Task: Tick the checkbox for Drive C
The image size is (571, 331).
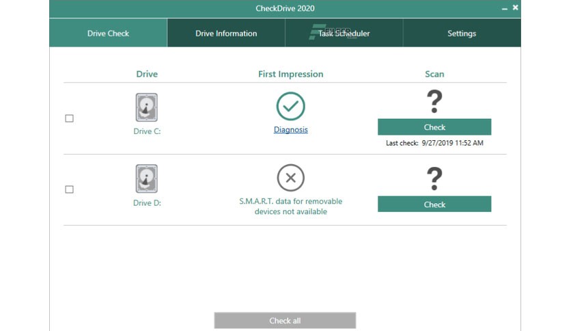Action: pyautogui.click(x=69, y=118)
